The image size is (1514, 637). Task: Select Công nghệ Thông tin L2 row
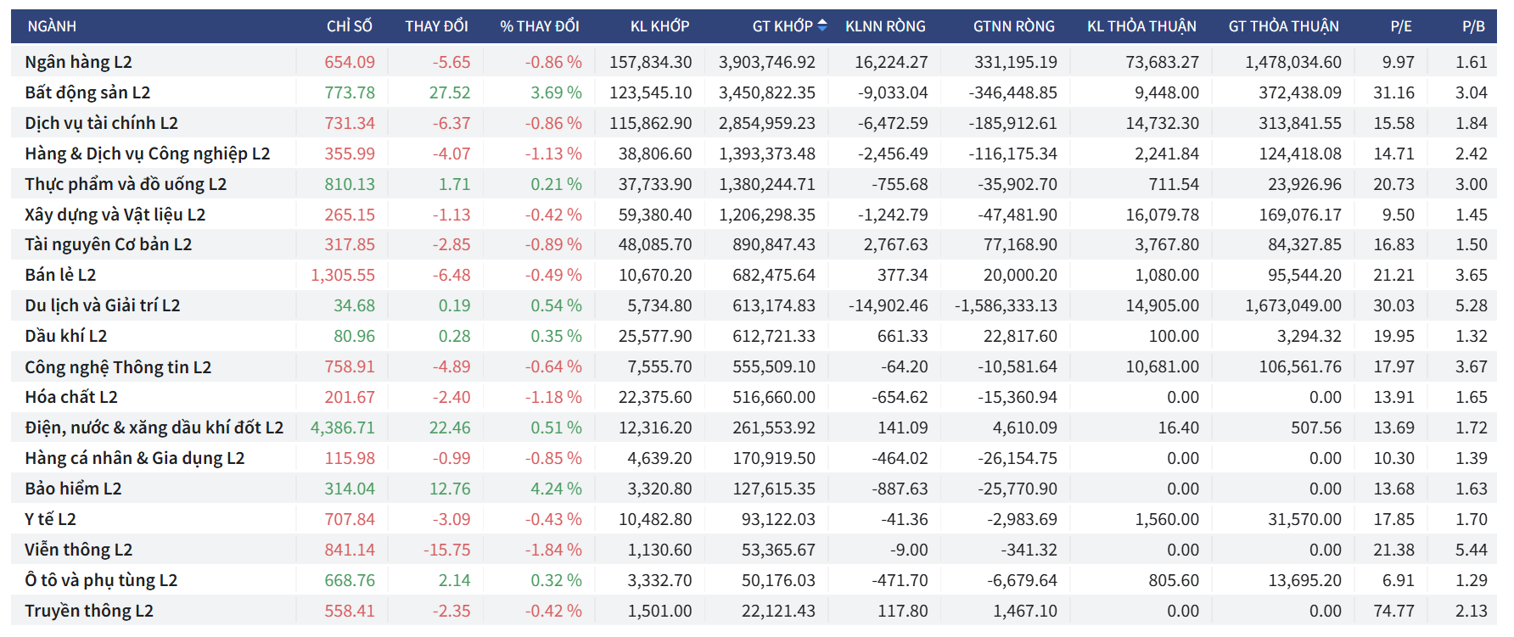118,367
